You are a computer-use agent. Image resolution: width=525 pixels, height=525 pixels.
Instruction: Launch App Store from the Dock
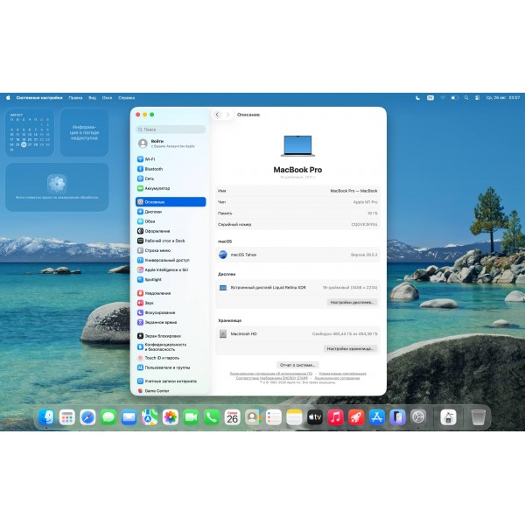click(377, 417)
